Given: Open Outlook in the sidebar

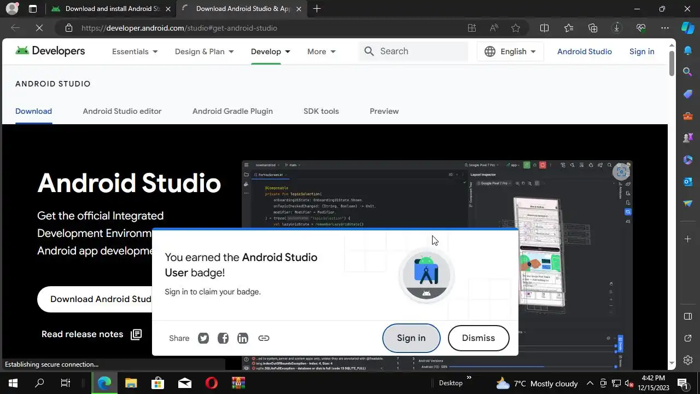Looking at the screenshot, I should (688, 182).
